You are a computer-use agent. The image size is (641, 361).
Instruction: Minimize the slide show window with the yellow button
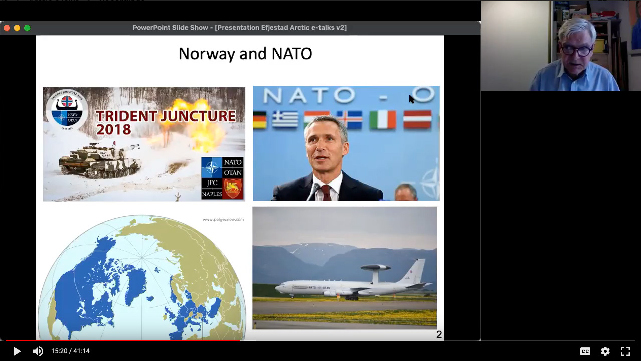tap(17, 28)
